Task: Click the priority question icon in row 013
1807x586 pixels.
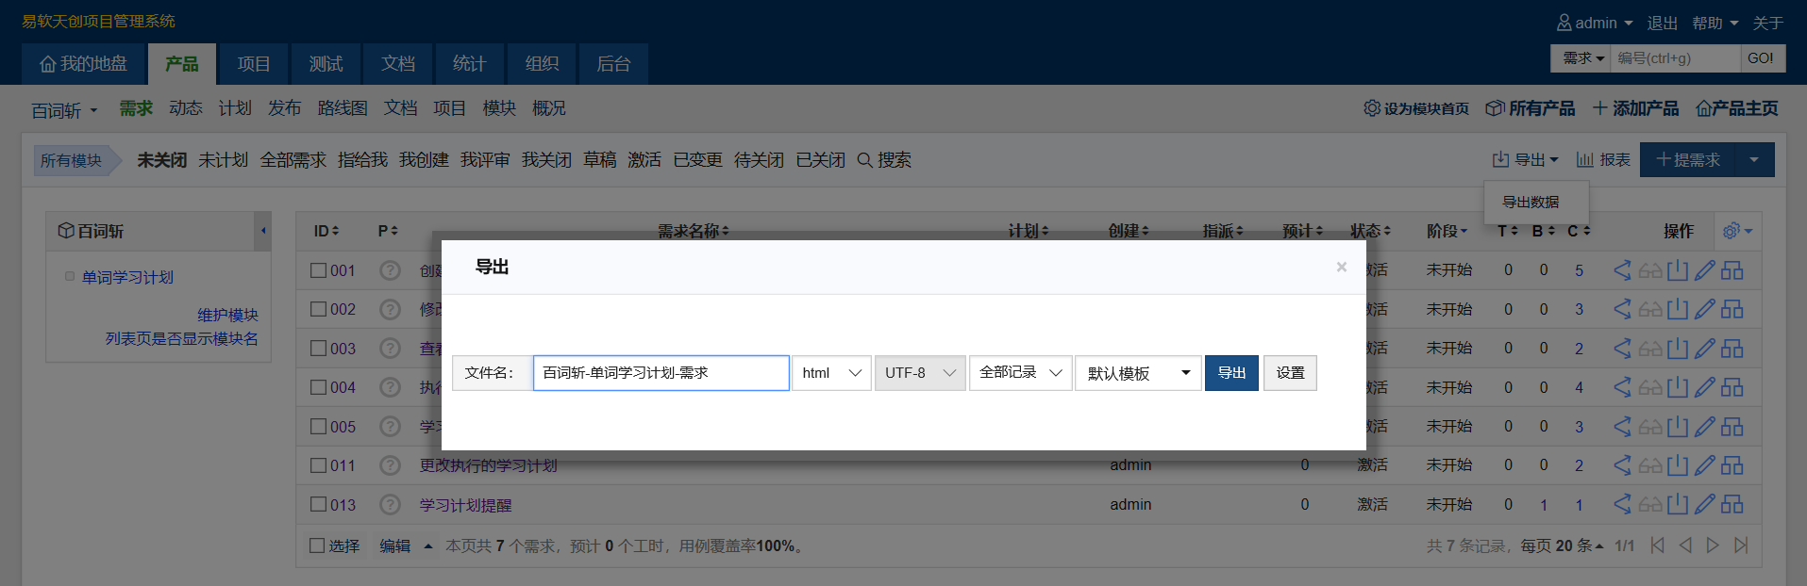Action: (390, 504)
